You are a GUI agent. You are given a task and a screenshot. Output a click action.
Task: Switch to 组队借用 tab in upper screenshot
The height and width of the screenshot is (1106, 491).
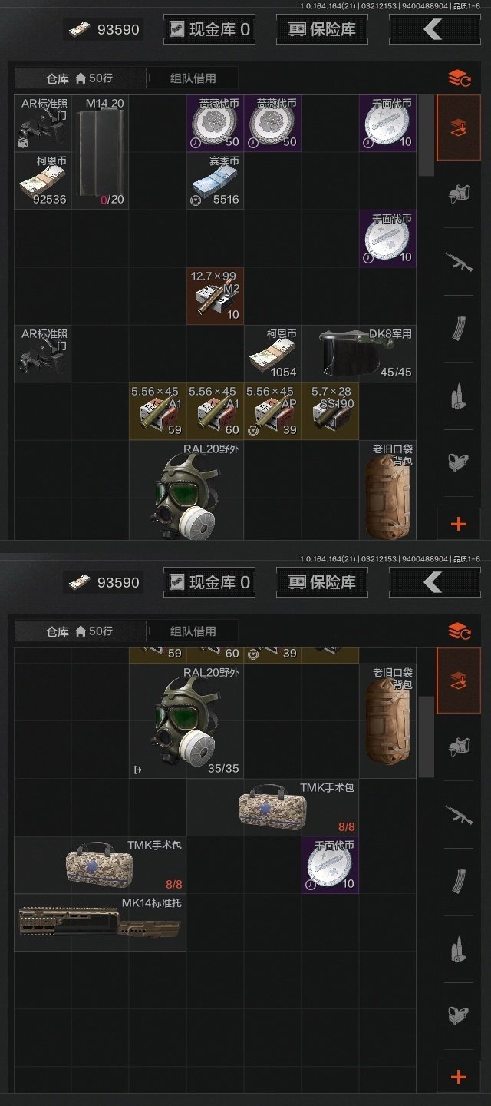pos(192,78)
